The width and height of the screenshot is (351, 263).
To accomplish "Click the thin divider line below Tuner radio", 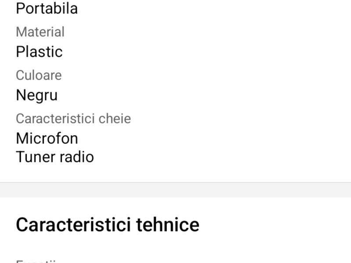I will [175, 182].
